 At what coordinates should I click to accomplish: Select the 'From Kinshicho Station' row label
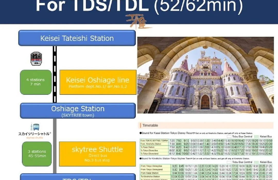point(154,144)
